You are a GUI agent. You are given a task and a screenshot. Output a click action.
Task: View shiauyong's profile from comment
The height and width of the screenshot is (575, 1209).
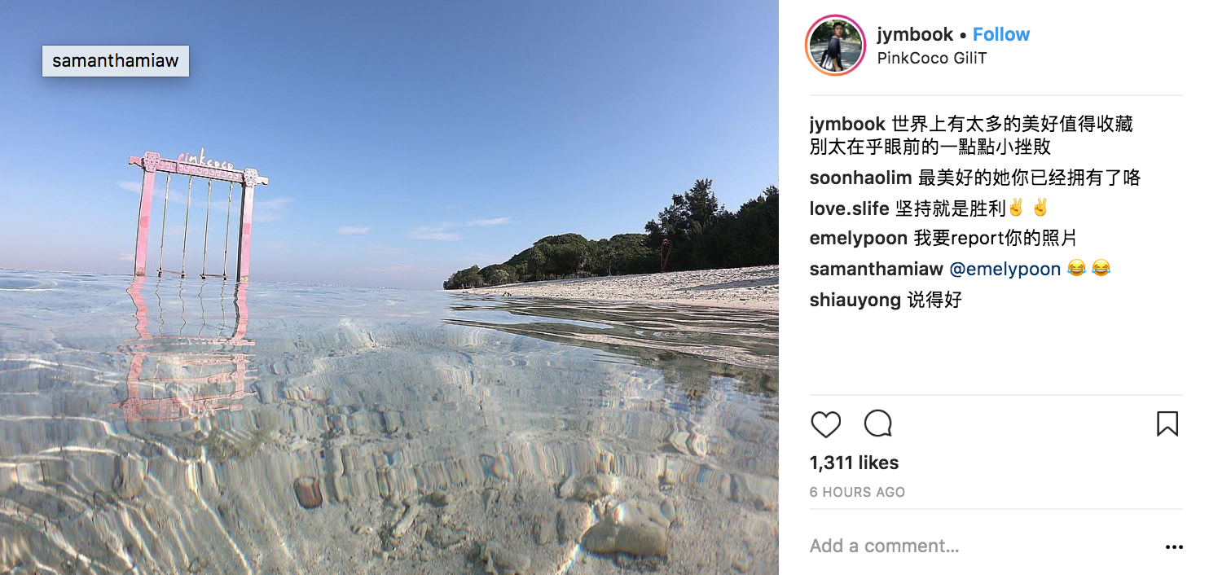pos(855,300)
